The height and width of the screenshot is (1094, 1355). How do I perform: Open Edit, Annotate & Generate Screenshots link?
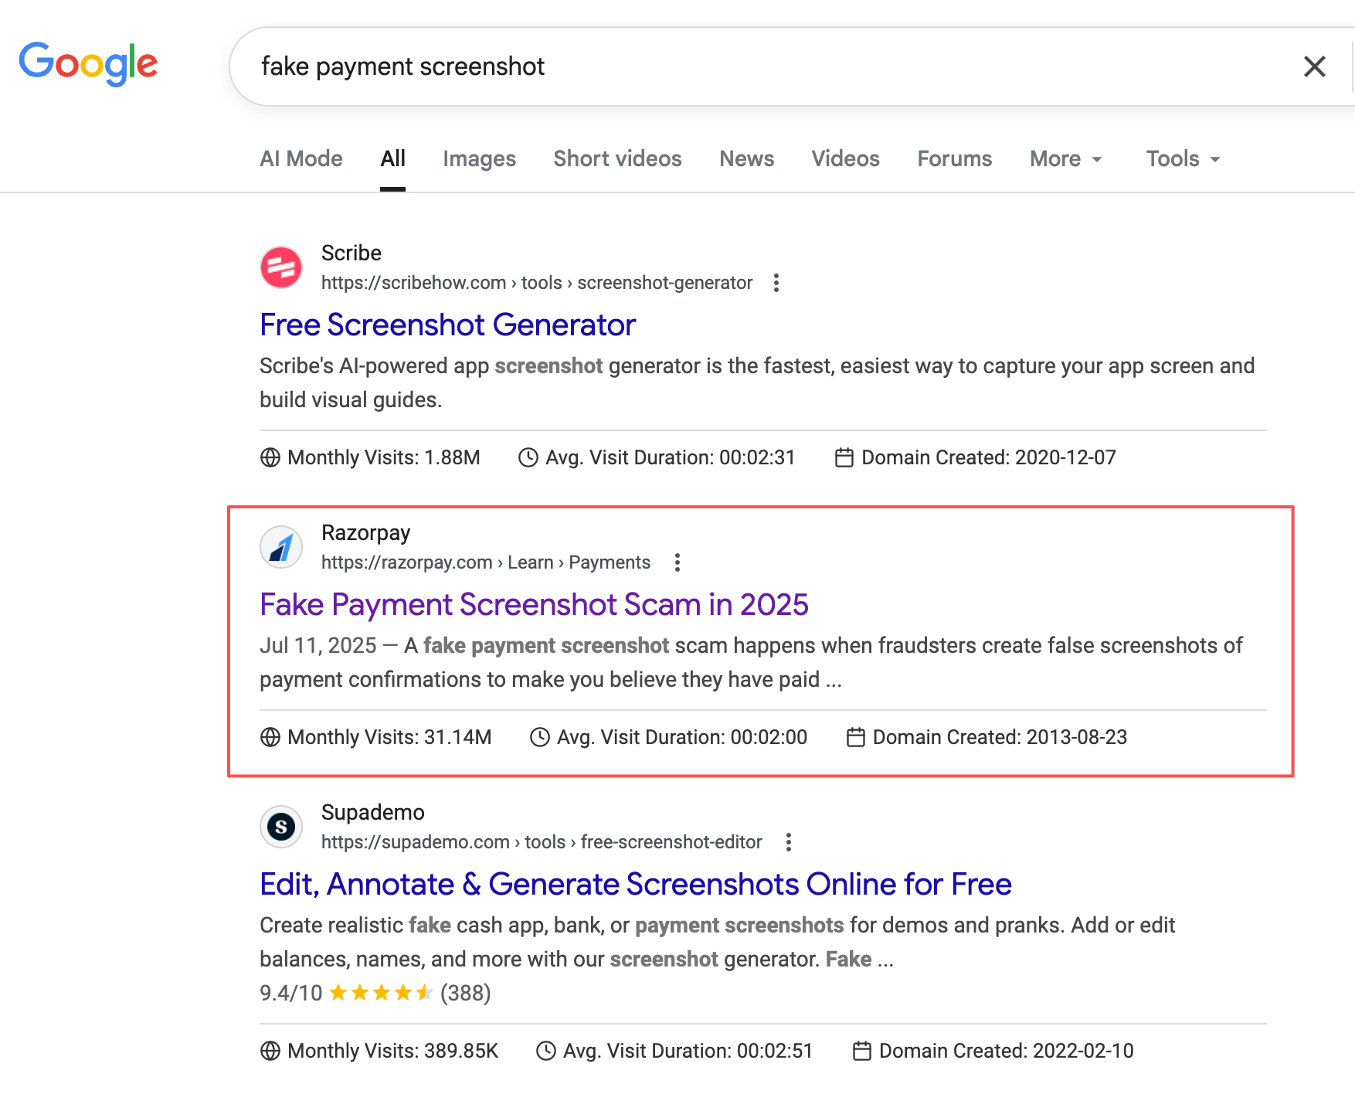tap(635, 884)
